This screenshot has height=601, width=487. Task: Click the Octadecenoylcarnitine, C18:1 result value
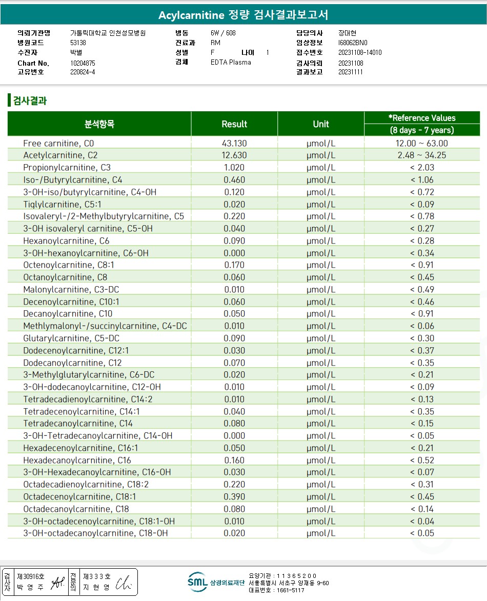[x=234, y=497]
